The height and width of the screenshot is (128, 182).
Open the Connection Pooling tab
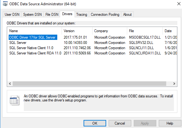point(105,15)
